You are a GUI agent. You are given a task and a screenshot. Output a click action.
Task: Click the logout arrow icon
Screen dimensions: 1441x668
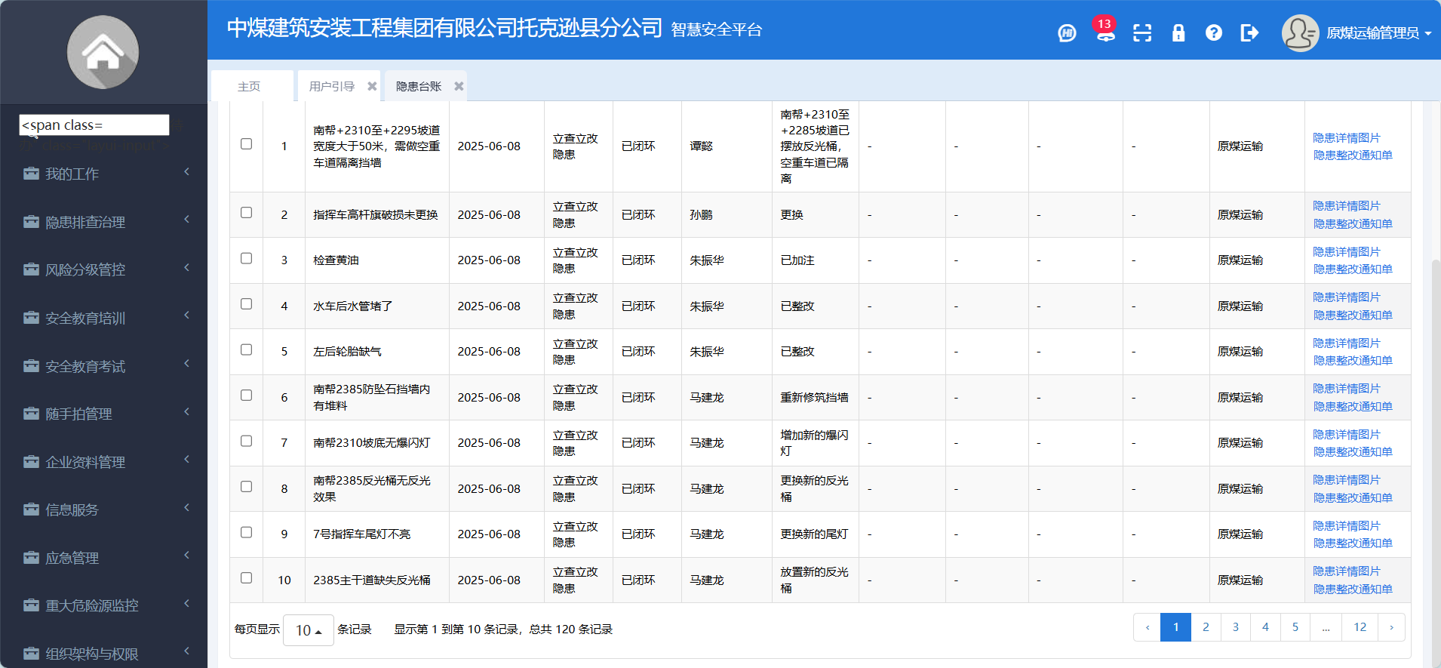[x=1249, y=33]
